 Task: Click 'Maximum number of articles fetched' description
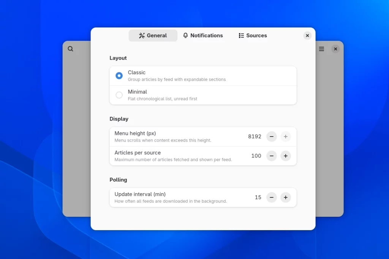click(x=173, y=160)
